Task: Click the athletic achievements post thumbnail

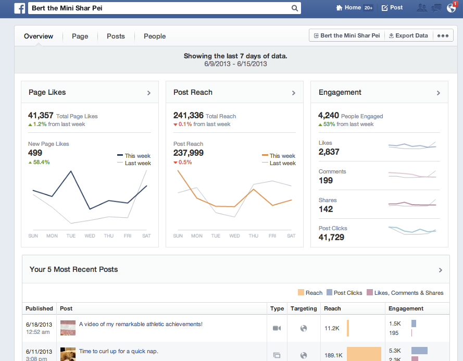Action: click(68, 328)
